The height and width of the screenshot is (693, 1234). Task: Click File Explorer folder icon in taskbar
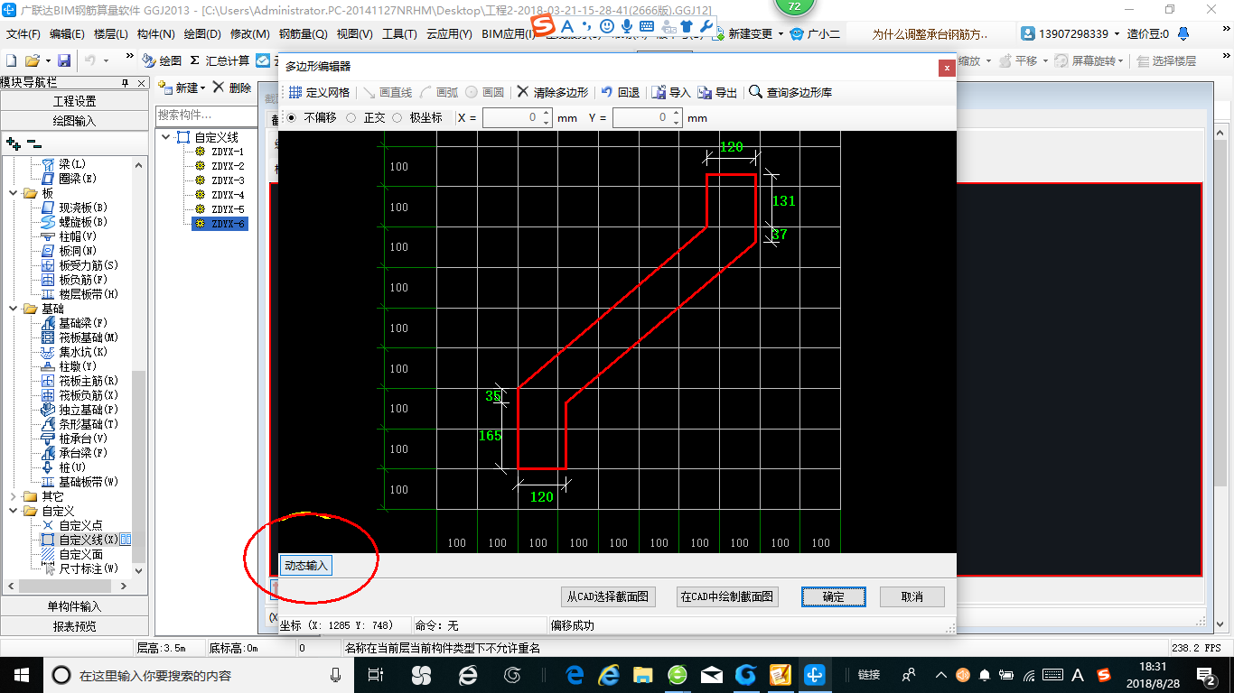(x=642, y=674)
